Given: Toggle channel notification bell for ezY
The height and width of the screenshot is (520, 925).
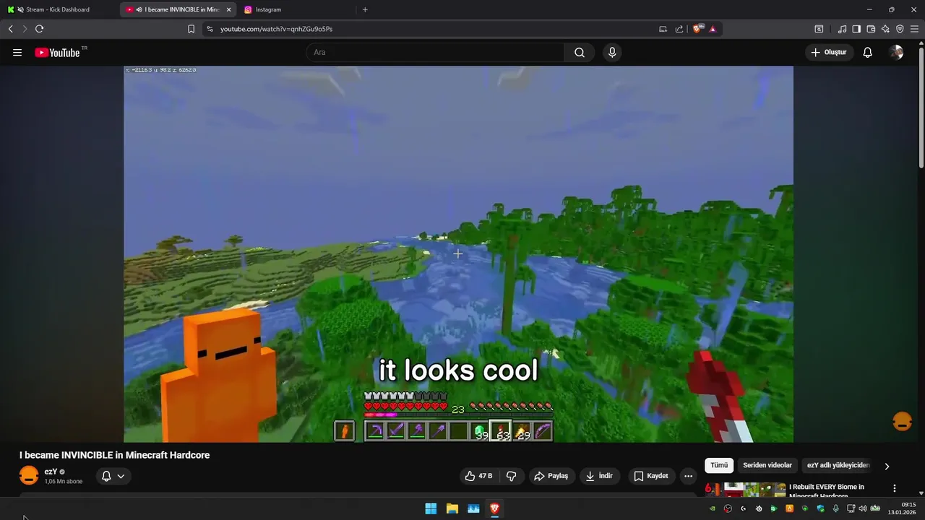Looking at the screenshot, I should pyautogui.click(x=106, y=476).
